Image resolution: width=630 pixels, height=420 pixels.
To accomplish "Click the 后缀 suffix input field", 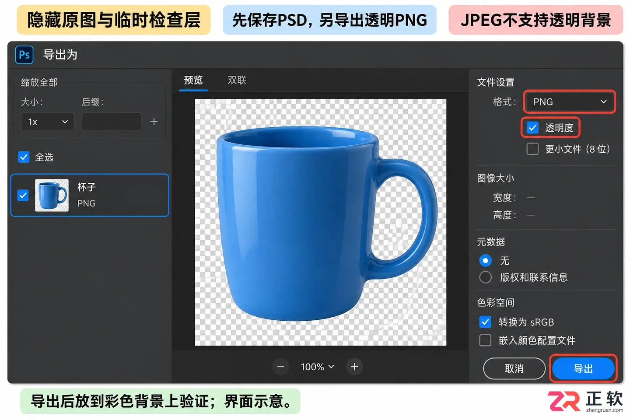I will (x=112, y=122).
